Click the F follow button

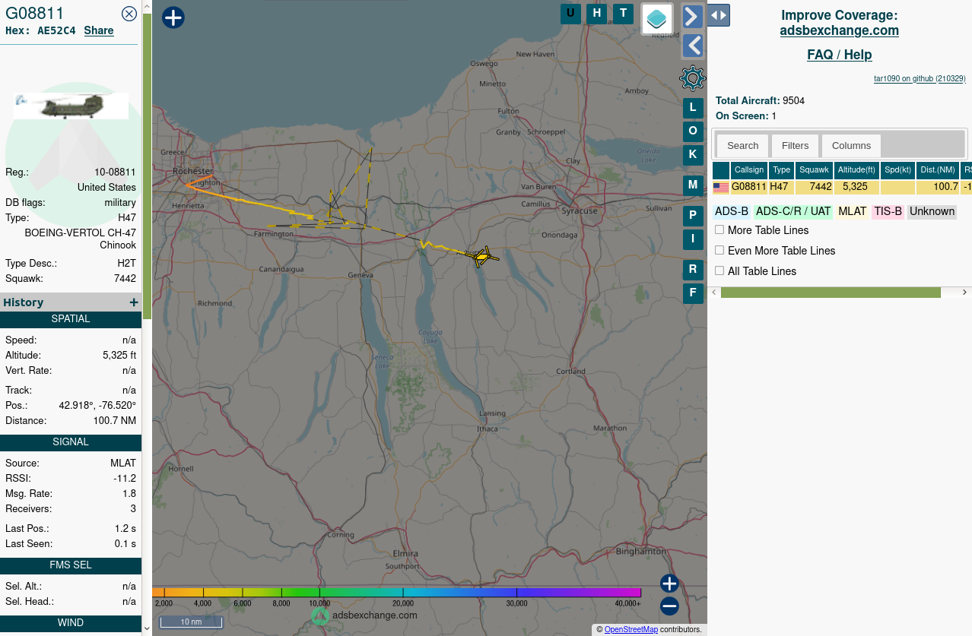[x=693, y=293]
